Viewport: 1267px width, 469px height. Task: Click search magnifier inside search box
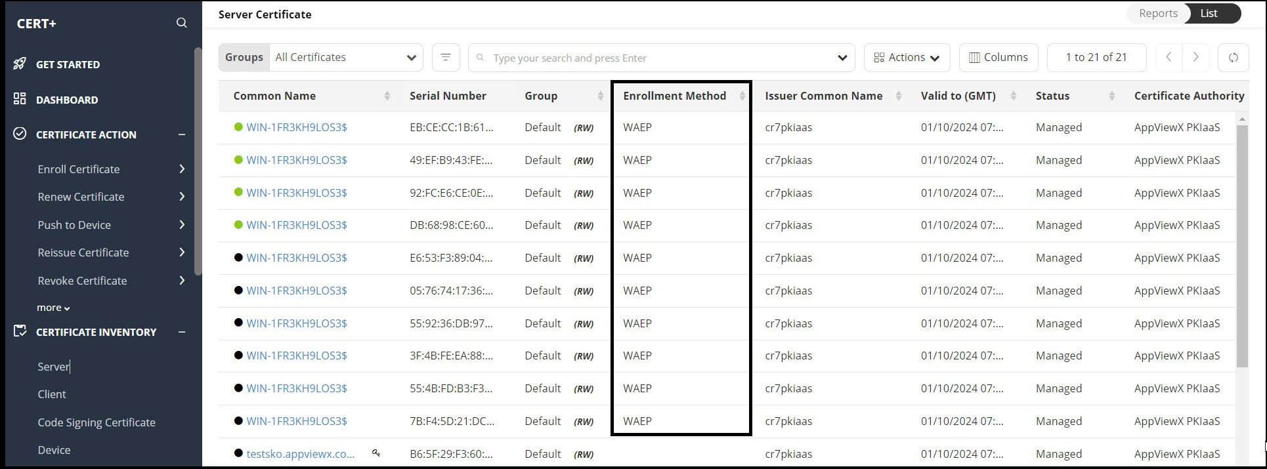[x=481, y=58]
